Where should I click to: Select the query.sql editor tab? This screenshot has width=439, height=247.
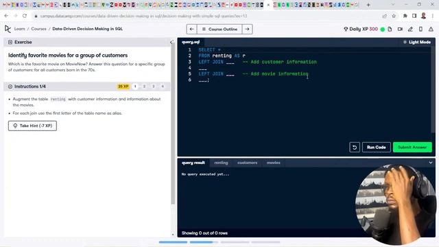191,42
